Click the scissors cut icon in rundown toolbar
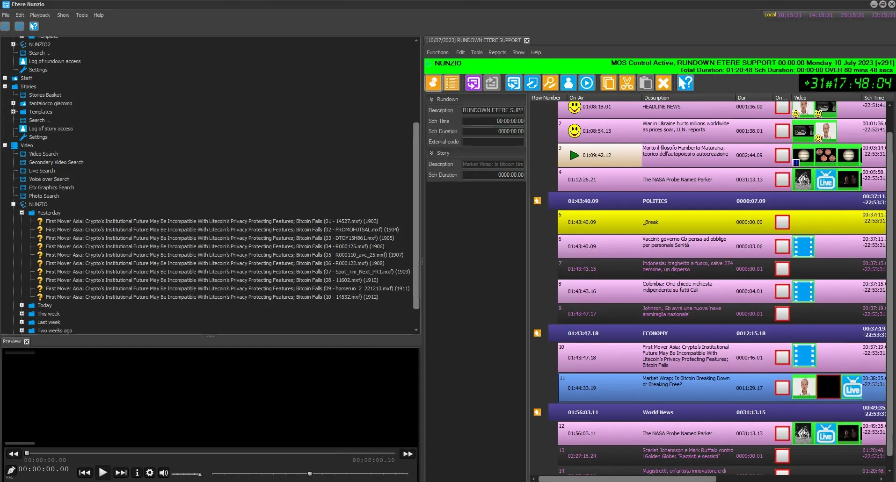Screen dimensions: 896x482 tap(626, 83)
